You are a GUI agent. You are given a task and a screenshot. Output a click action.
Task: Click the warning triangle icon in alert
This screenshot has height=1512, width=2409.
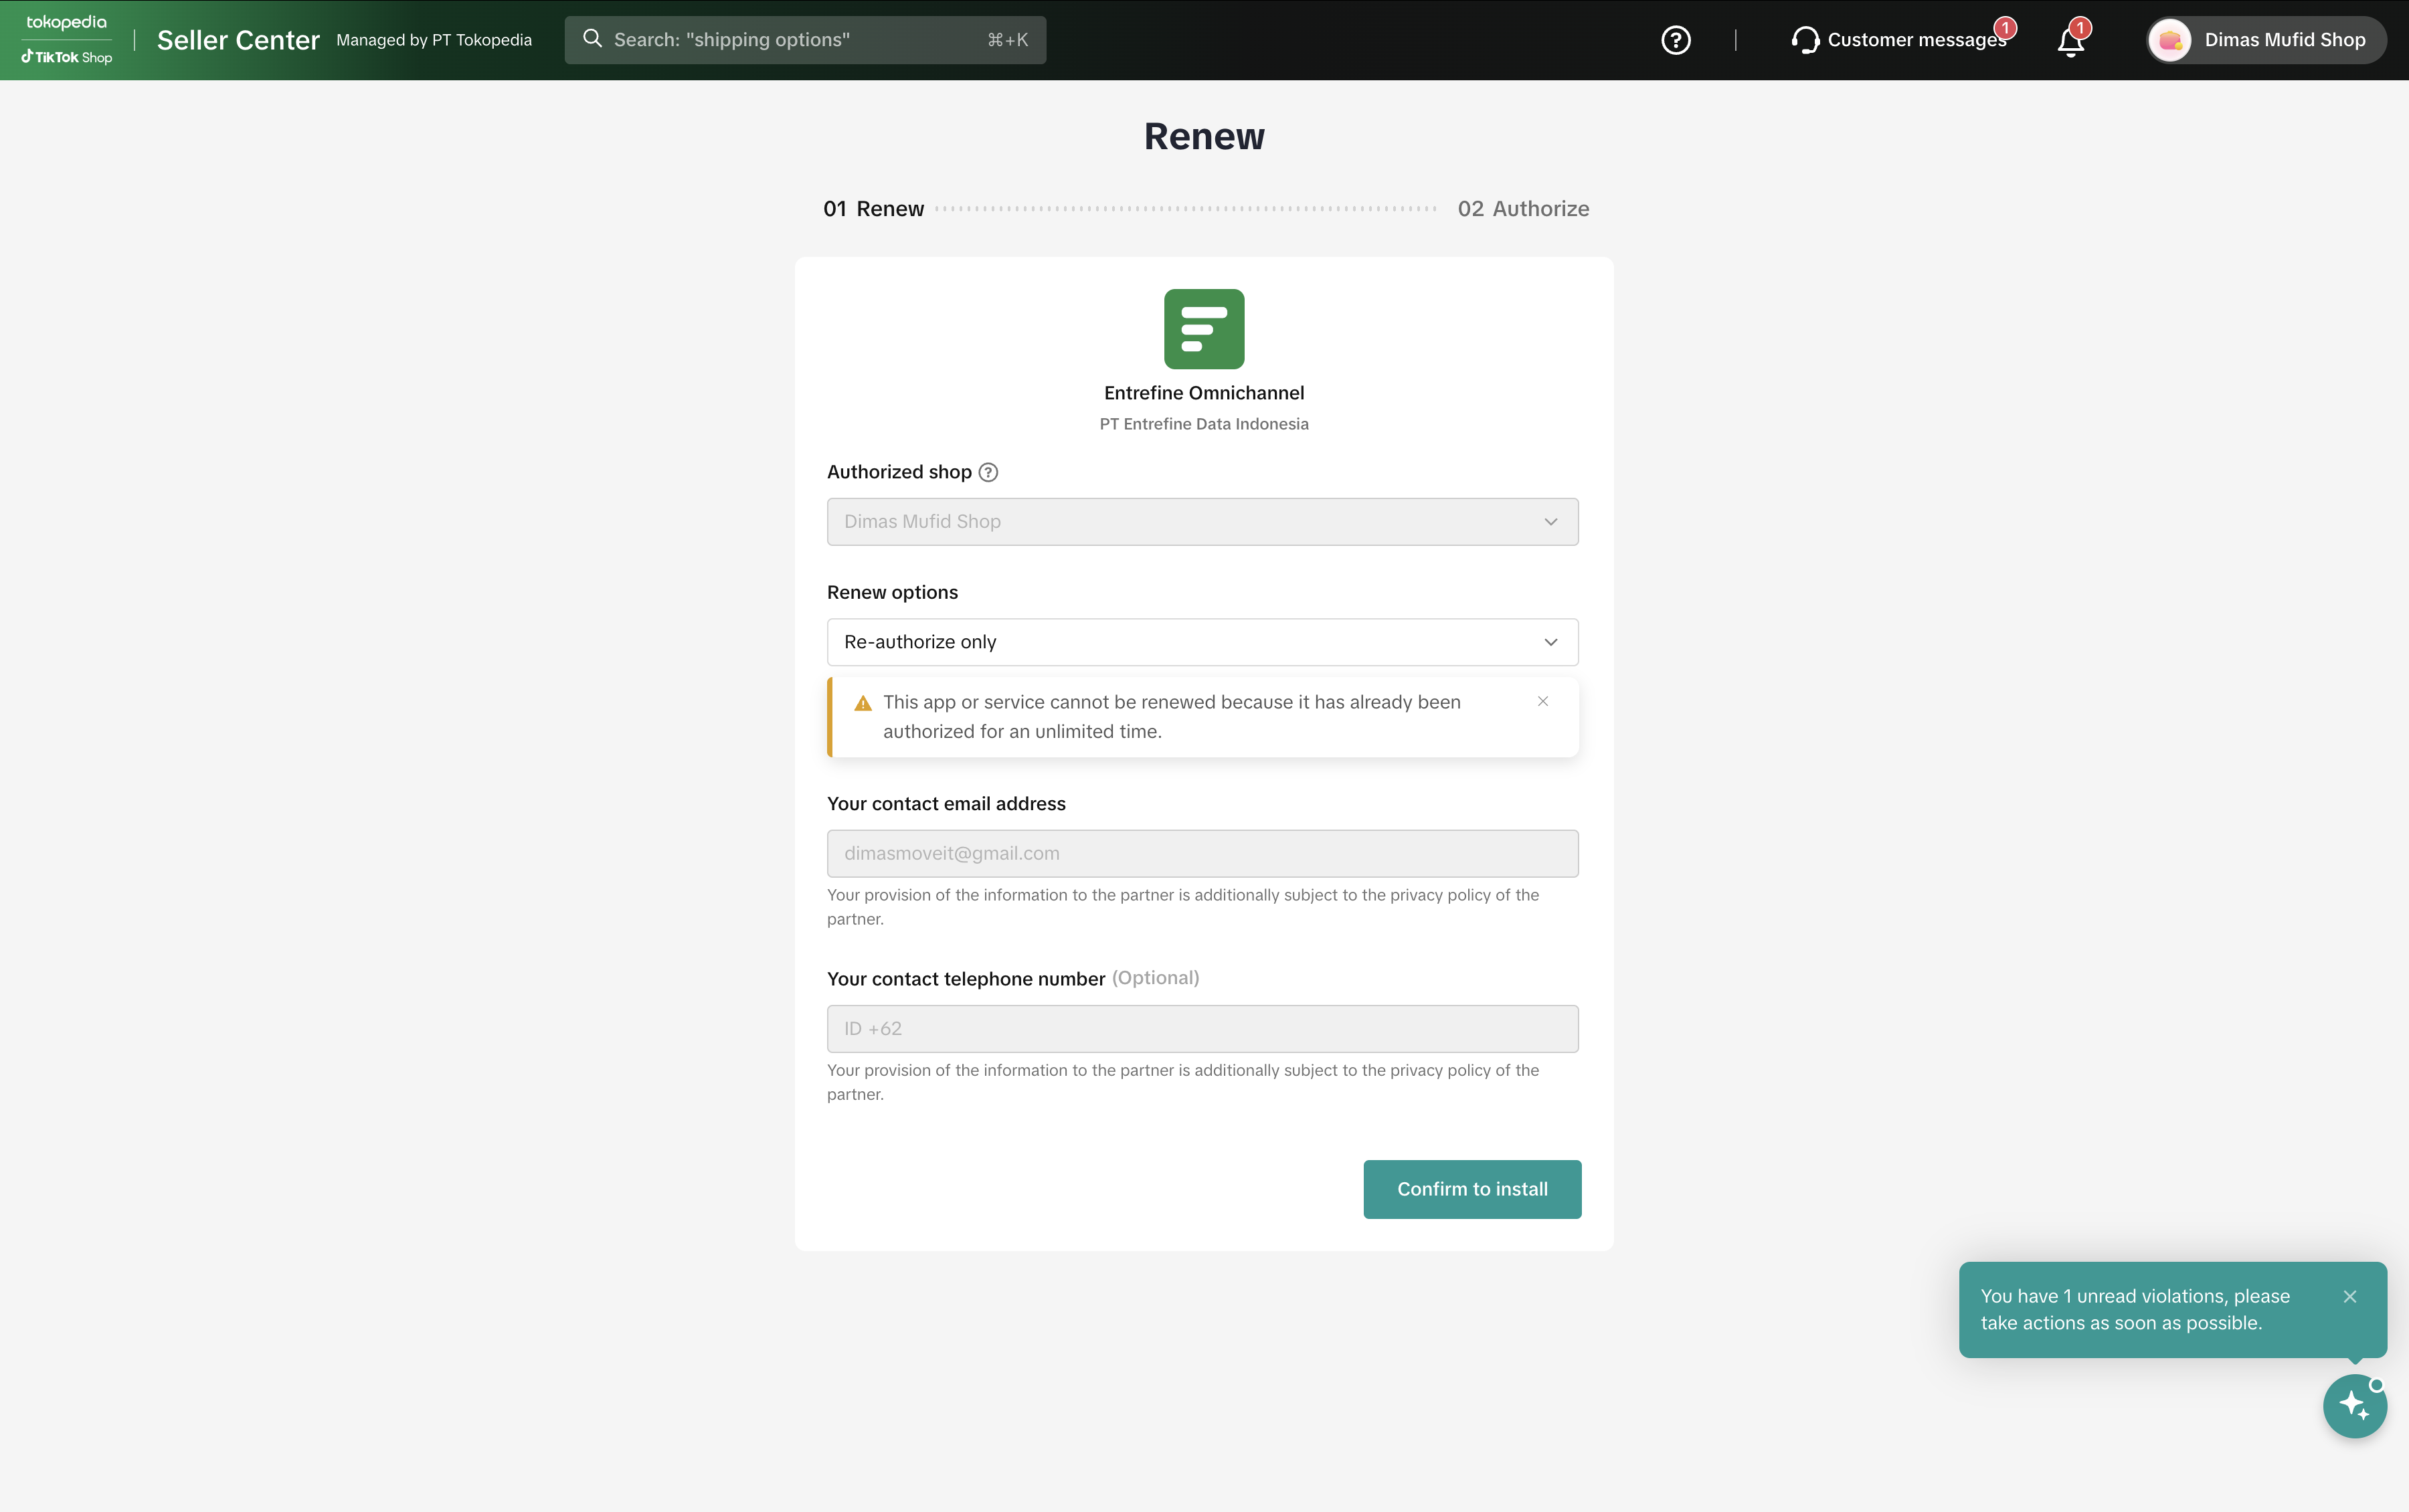tap(863, 703)
